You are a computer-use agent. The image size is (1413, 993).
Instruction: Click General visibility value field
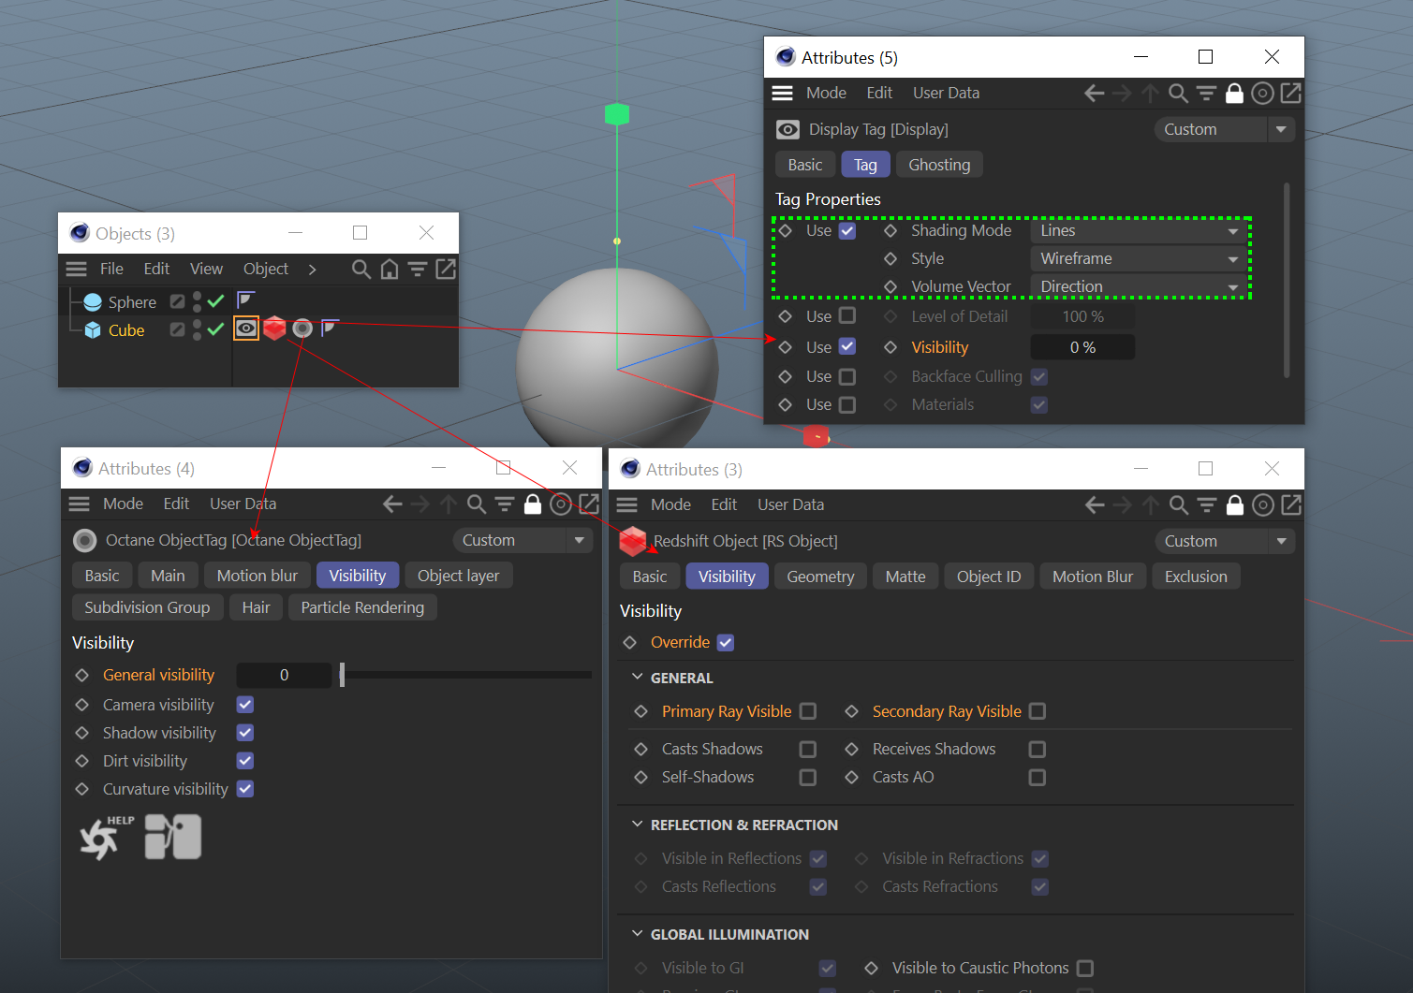pyautogui.click(x=284, y=675)
